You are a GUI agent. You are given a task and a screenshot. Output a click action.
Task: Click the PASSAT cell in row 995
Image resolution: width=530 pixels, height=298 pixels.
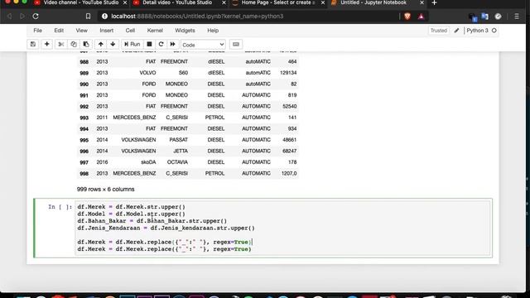pos(179,140)
